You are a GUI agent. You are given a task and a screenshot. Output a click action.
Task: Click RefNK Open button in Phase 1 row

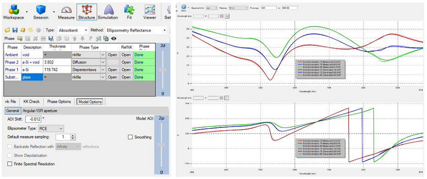coord(126,70)
